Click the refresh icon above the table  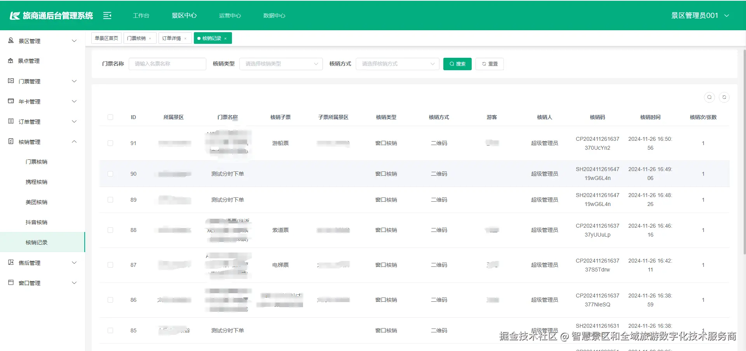coord(724,97)
